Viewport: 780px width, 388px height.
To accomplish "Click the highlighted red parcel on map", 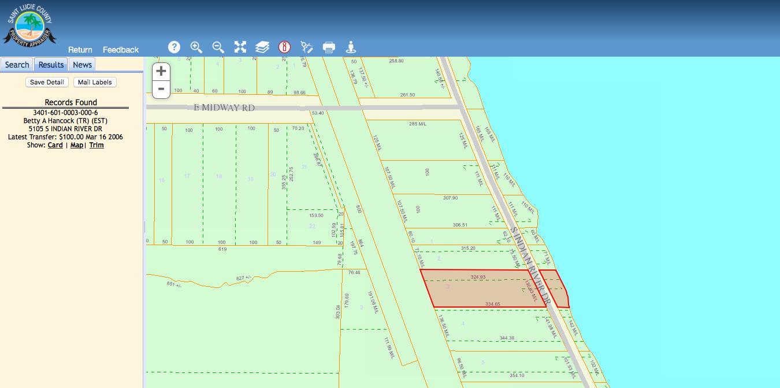I will (480, 289).
